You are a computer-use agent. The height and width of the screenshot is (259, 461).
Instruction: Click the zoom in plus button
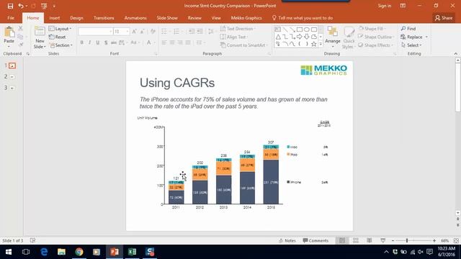pos(434,240)
